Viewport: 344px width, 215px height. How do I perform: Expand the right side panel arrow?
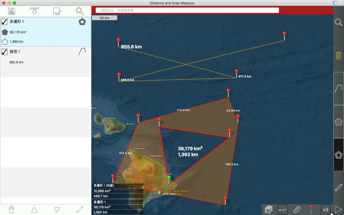[338, 209]
